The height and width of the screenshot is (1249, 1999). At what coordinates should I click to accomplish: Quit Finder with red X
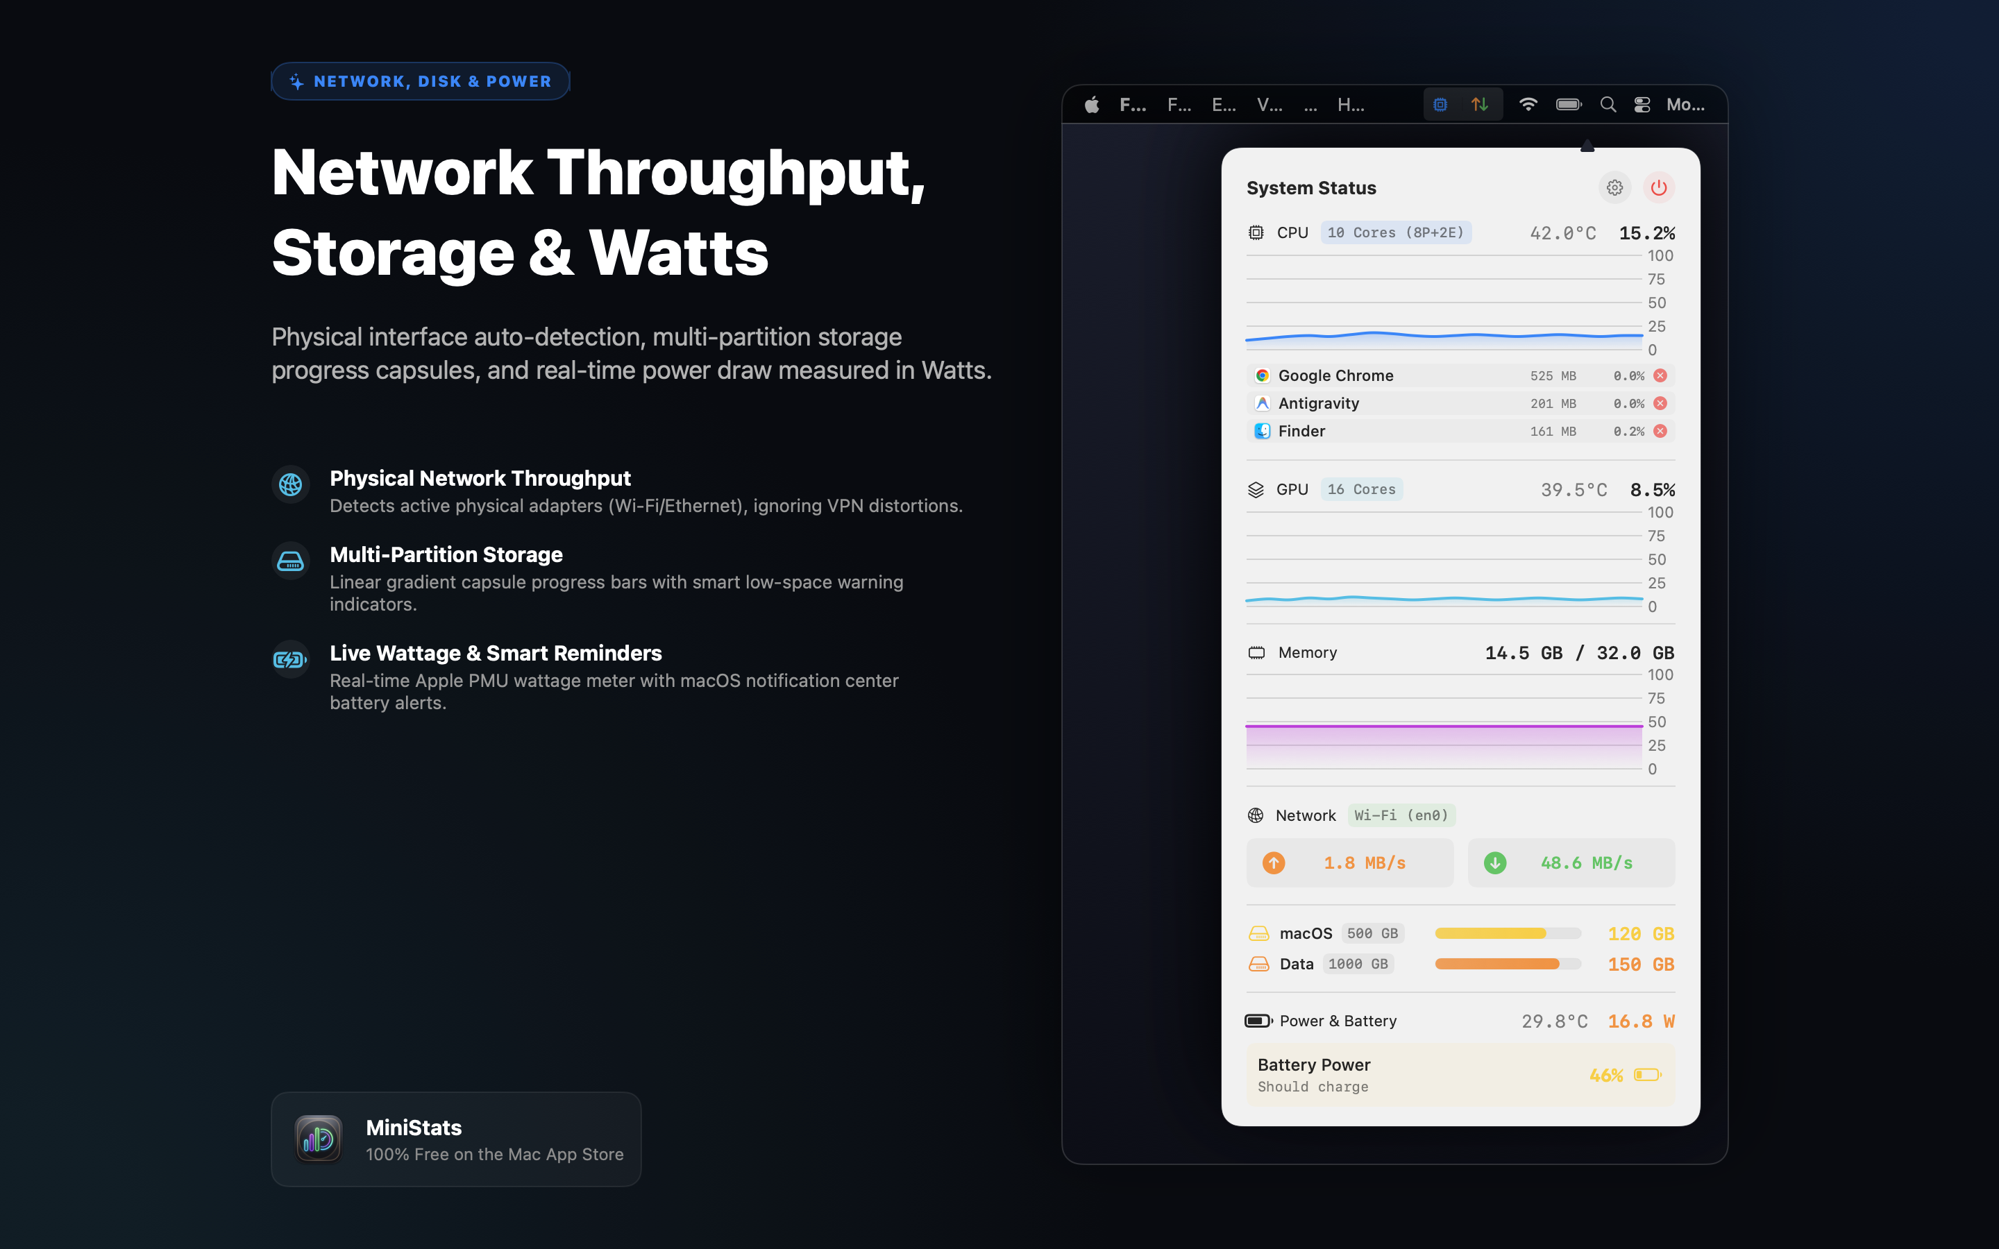1660,431
